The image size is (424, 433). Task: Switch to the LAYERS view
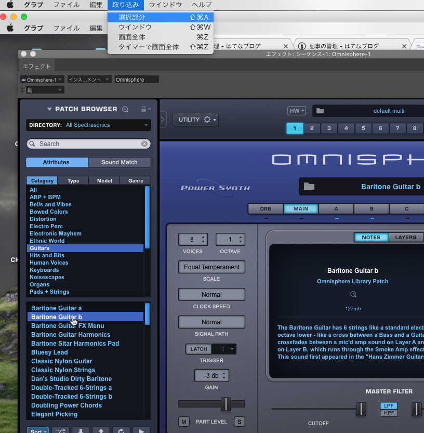pyautogui.click(x=405, y=237)
